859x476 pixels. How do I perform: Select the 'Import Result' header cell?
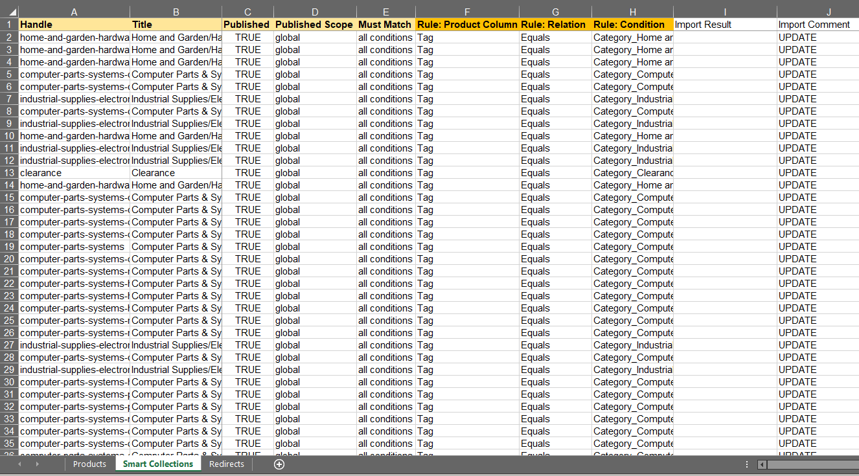click(x=724, y=25)
